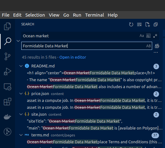Toggle search details ellipsis
The height and width of the screenshot is (148, 165).
[x=156, y=52]
